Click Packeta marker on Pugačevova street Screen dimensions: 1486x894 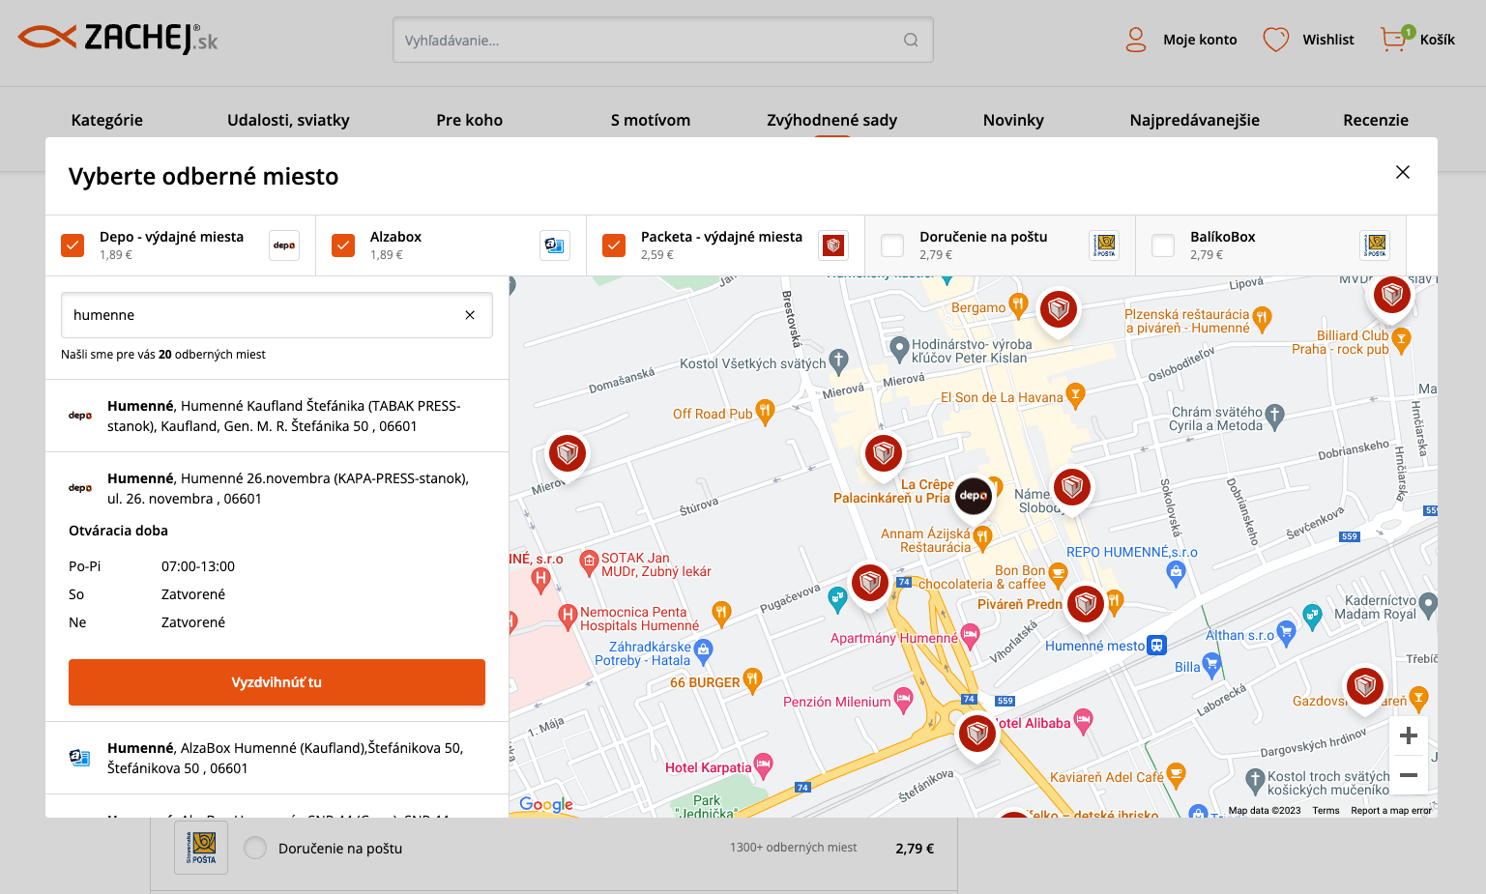(870, 583)
